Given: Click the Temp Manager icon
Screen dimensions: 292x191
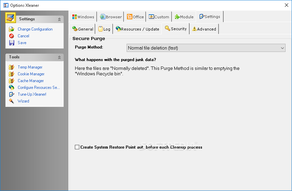Looking at the screenshot, I should click(x=12, y=67).
